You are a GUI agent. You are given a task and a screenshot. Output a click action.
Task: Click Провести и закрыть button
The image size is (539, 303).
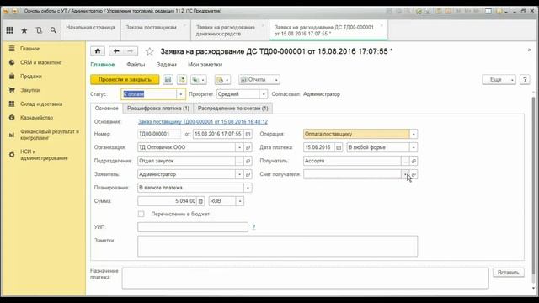pyautogui.click(x=125, y=80)
